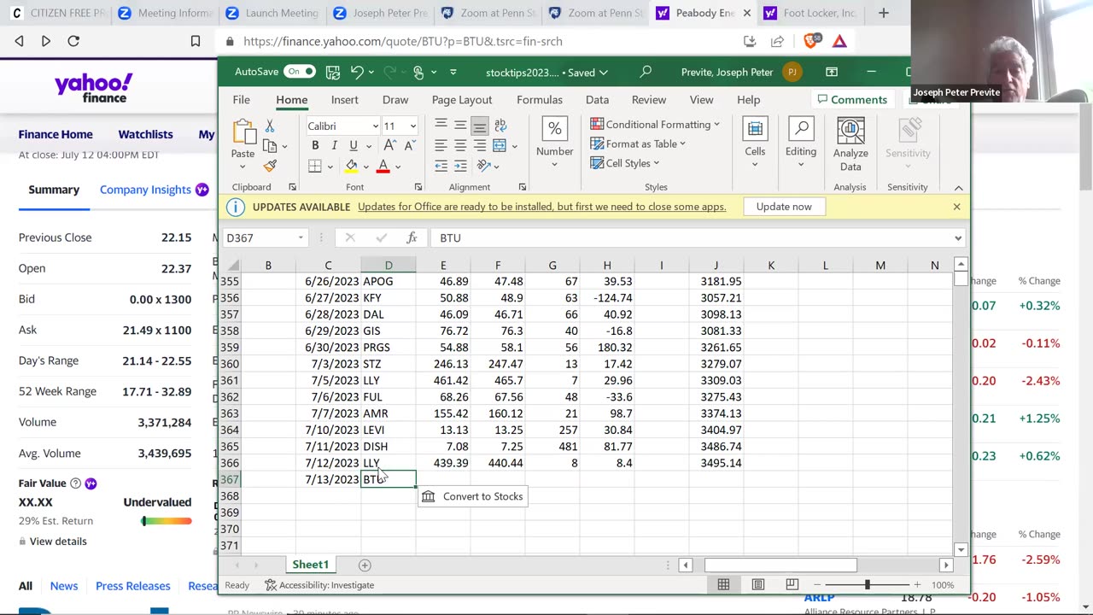Screen dimensions: 1093x615
Task: Click Convert to Stocks suggestion
Action: pos(472,496)
